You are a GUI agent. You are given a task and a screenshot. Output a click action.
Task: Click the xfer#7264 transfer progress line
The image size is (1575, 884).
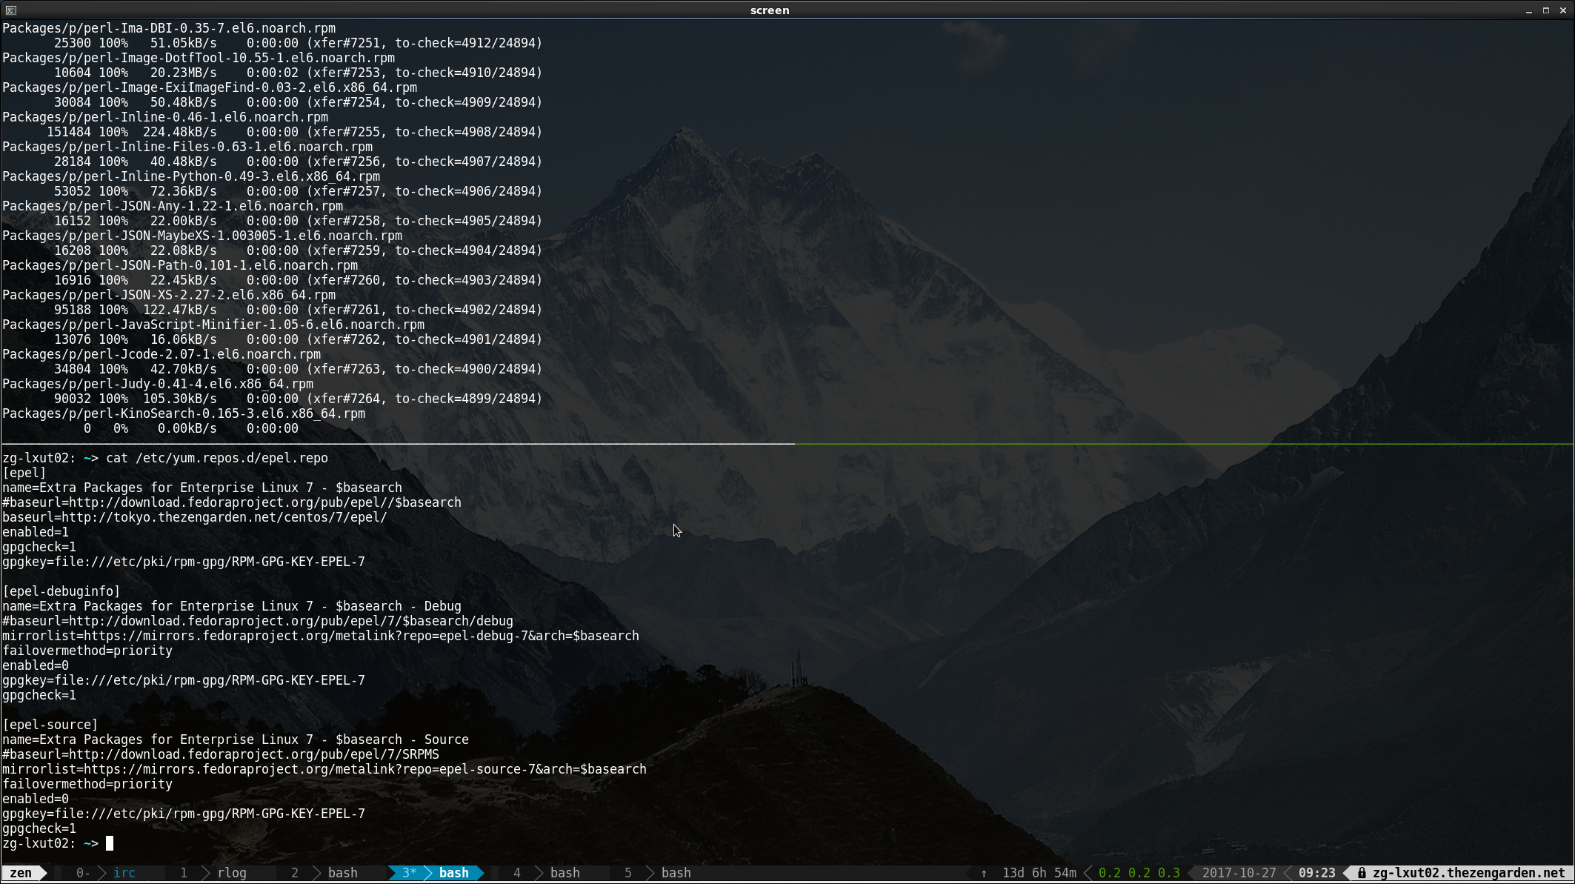(x=298, y=399)
